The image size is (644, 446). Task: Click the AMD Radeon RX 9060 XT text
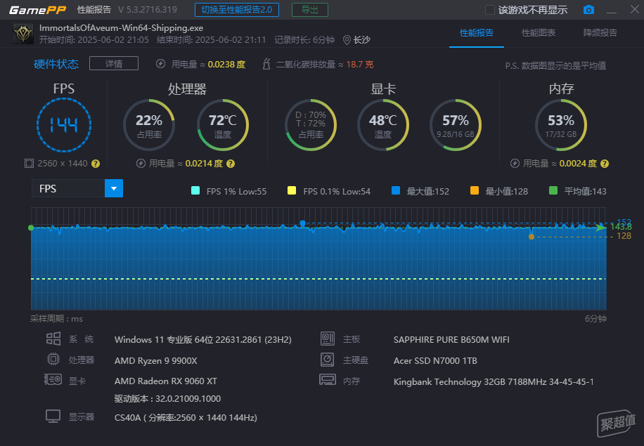pos(165,381)
